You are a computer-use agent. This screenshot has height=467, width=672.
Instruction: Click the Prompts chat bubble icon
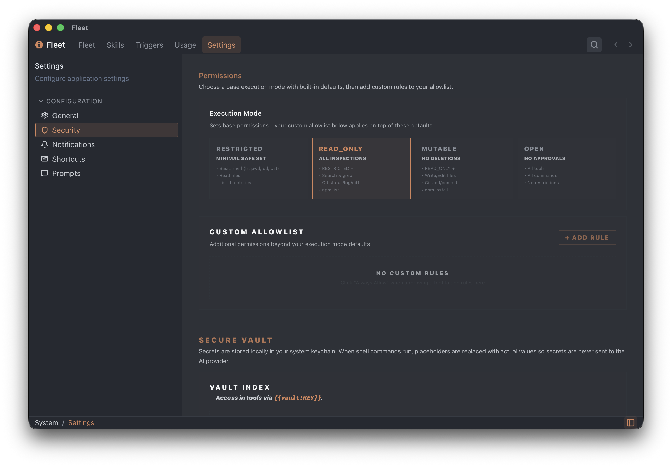click(45, 173)
